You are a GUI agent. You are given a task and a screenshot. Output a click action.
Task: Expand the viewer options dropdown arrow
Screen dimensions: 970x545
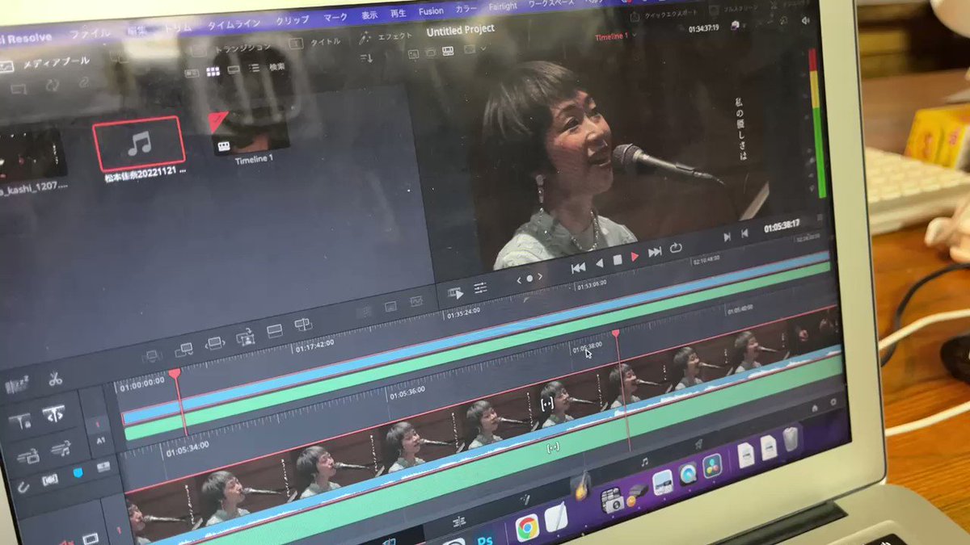(x=483, y=48)
